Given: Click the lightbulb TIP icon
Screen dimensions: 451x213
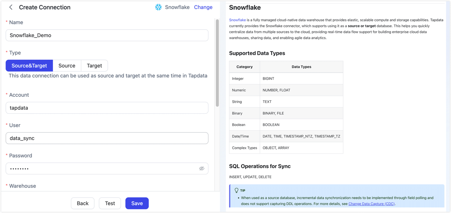Looking at the screenshot, I should [236, 190].
